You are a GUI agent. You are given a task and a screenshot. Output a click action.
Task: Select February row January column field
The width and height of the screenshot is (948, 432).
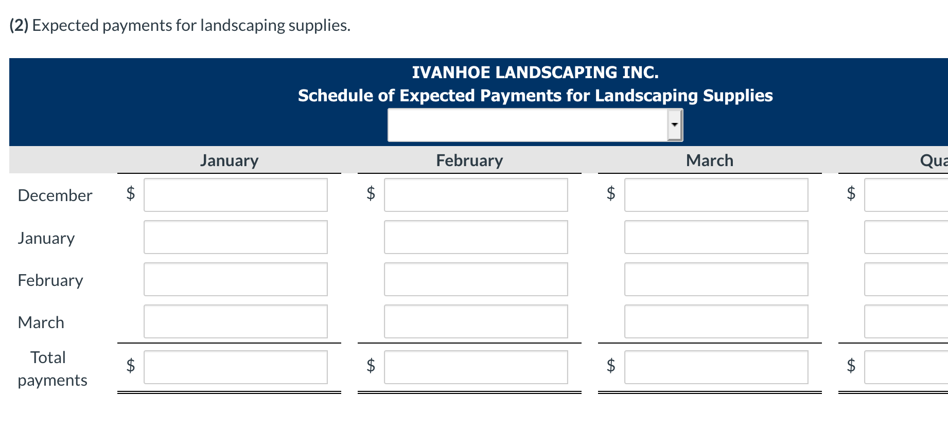point(236,279)
